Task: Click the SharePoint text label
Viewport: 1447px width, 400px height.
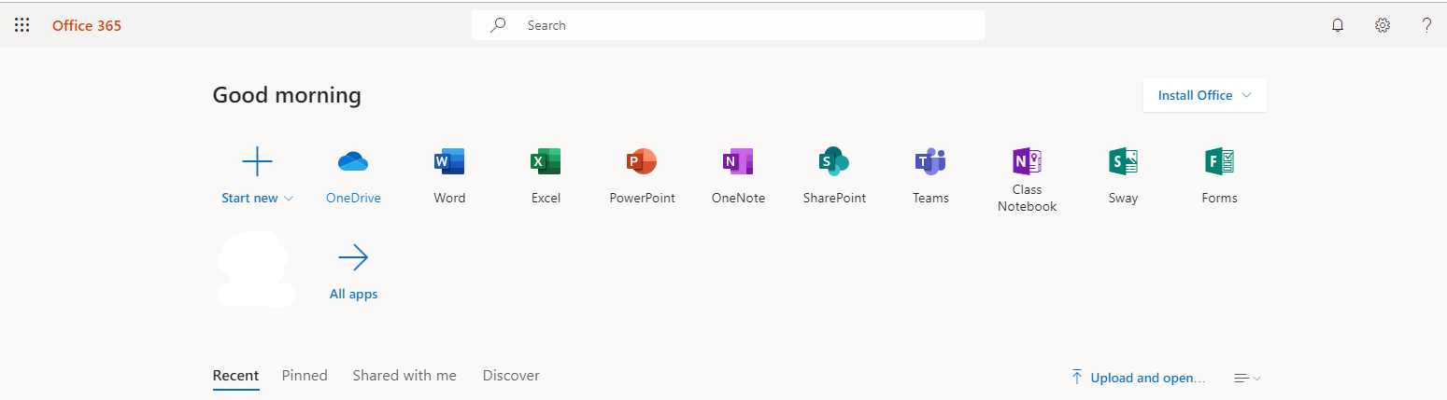Action: tap(834, 198)
